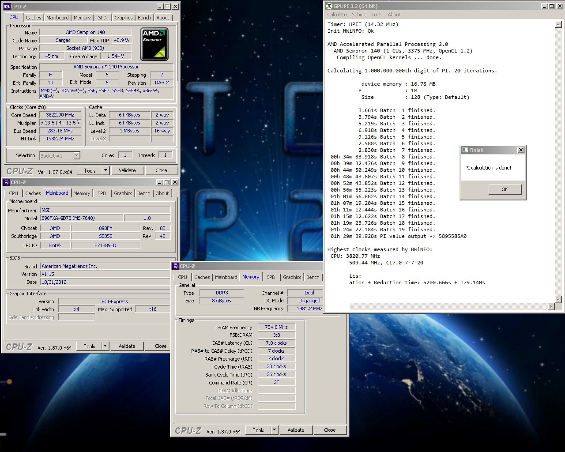
Task: Click Mainboard CPU-Z window title icon
Action: (x=6, y=182)
